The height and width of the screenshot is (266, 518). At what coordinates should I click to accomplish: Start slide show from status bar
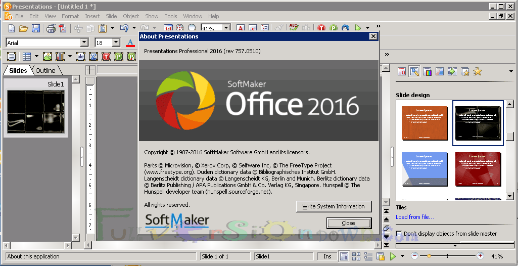tap(393, 256)
